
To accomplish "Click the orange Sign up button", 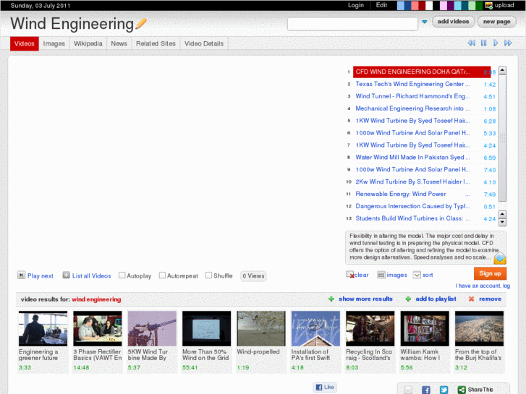I will (x=490, y=273).
